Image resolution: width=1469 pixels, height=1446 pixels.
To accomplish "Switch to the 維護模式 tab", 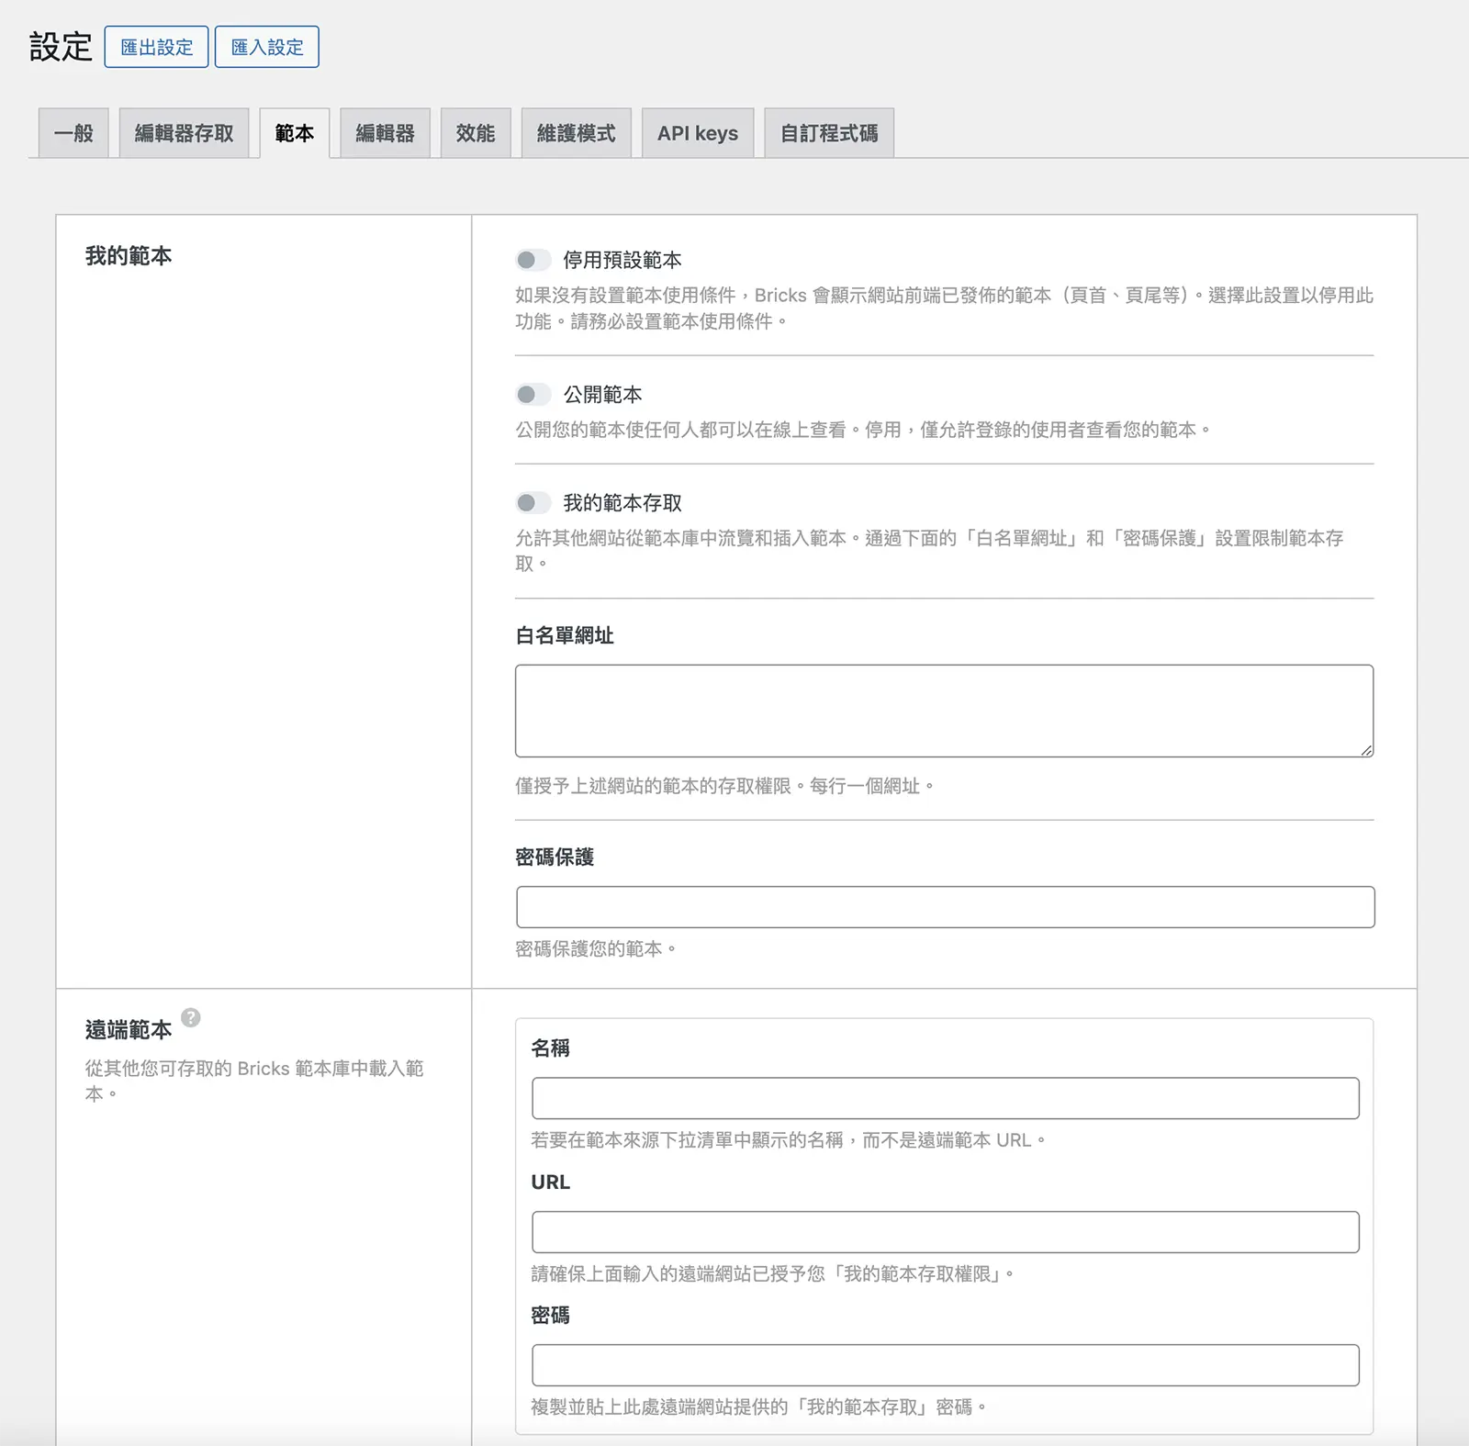I will (576, 133).
